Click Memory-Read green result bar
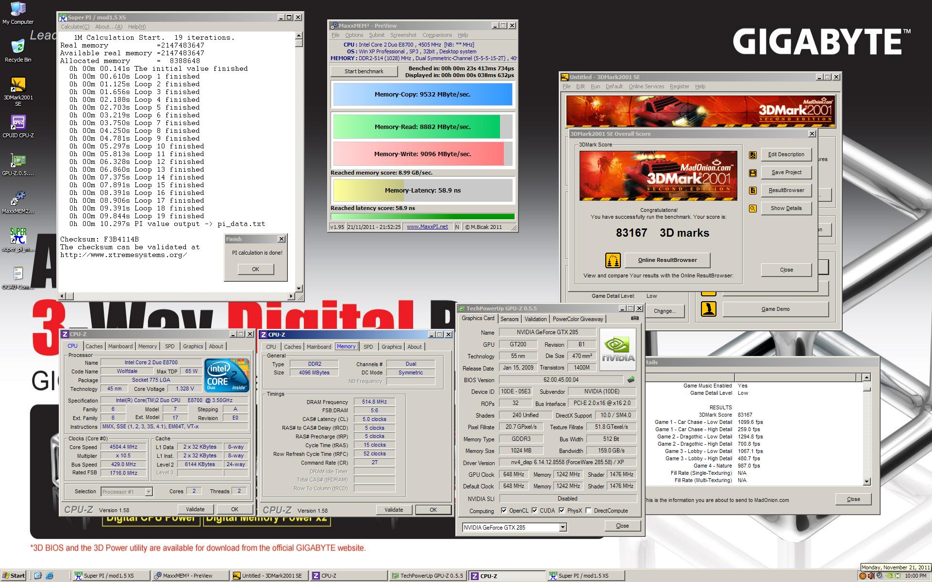This screenshot has height=582, width=932. coord(422,127)
